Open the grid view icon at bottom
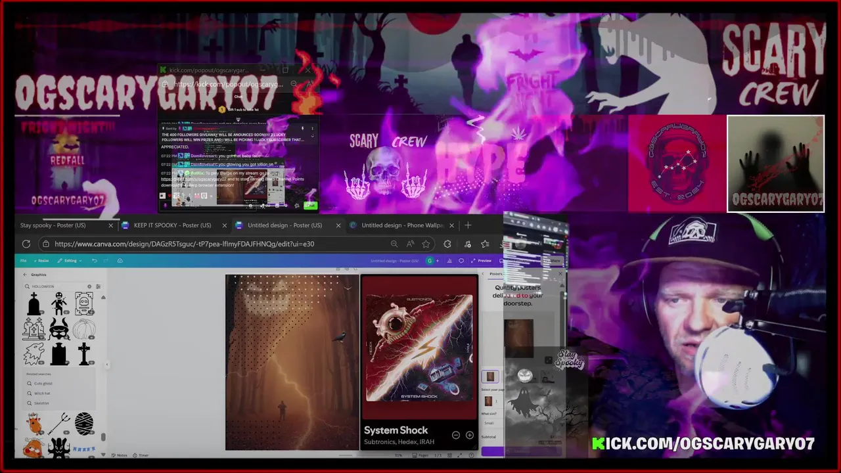841x473 pixels. (449, 455)
